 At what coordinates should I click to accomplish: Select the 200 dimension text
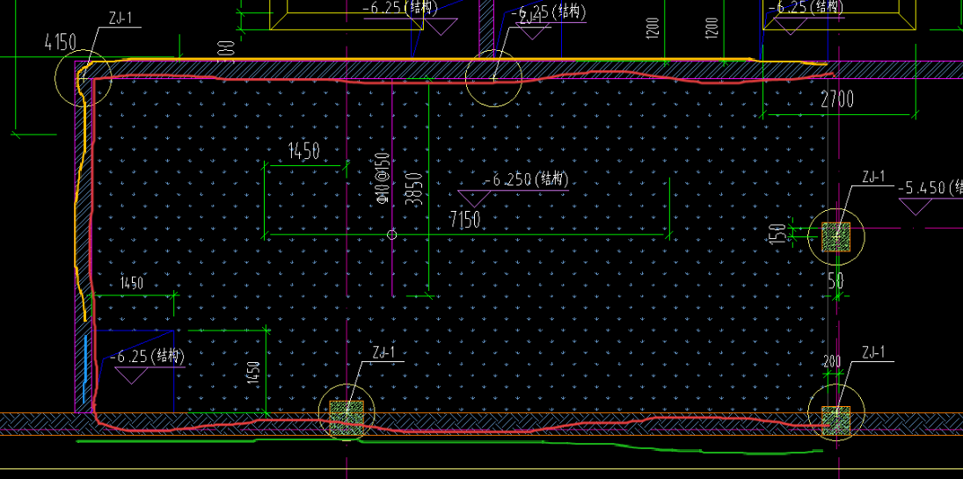[832, 362]
